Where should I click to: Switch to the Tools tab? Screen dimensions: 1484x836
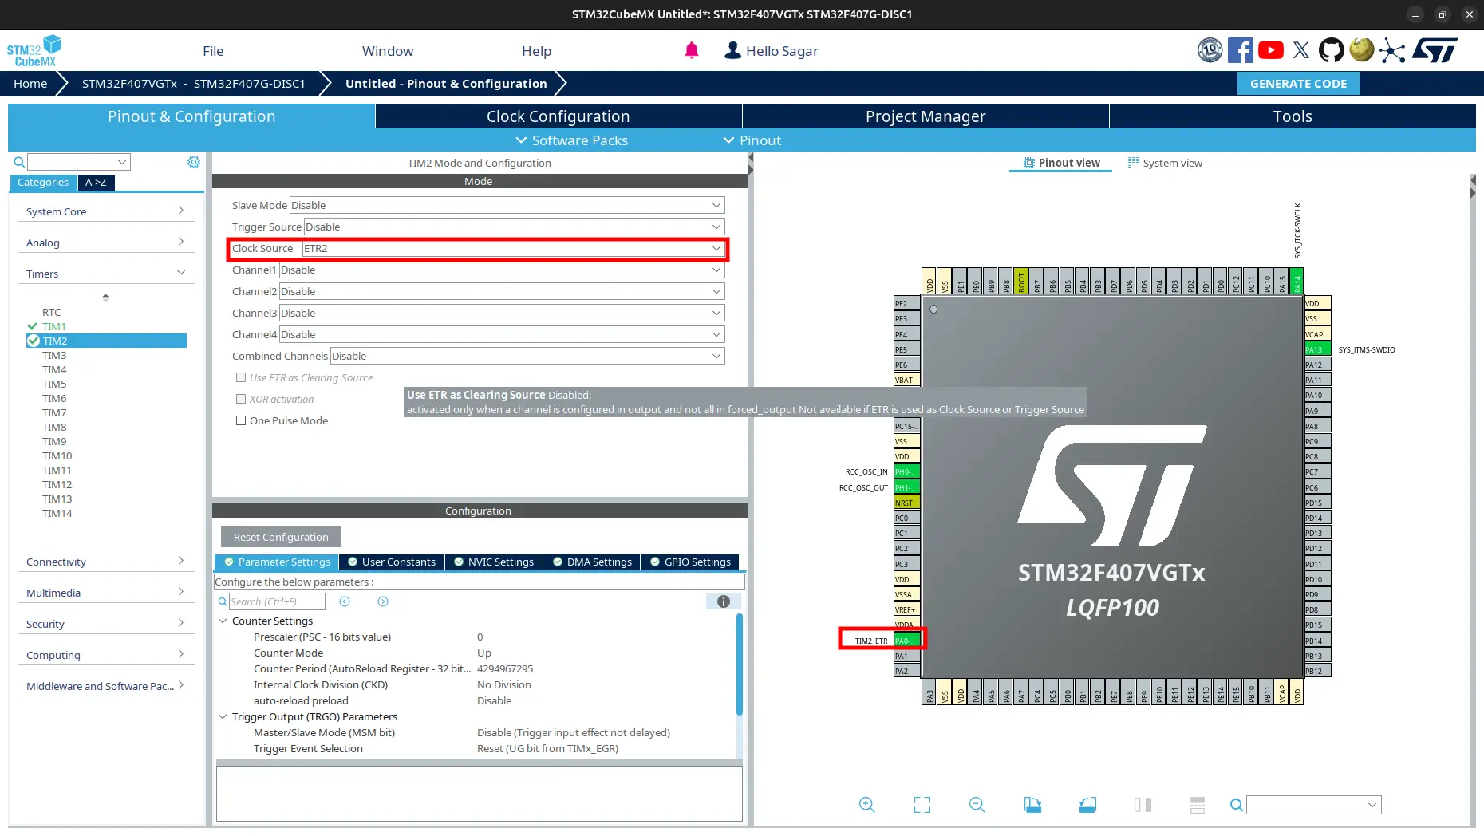(x=1293, y=116)
